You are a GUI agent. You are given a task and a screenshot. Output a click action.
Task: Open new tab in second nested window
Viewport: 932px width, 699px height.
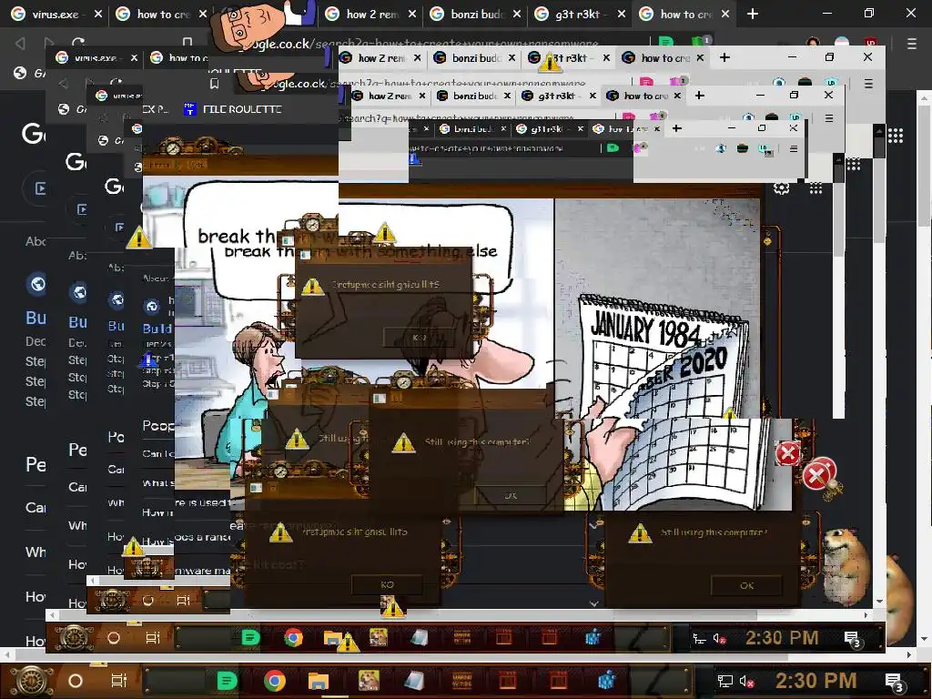(x=724, y=57)
